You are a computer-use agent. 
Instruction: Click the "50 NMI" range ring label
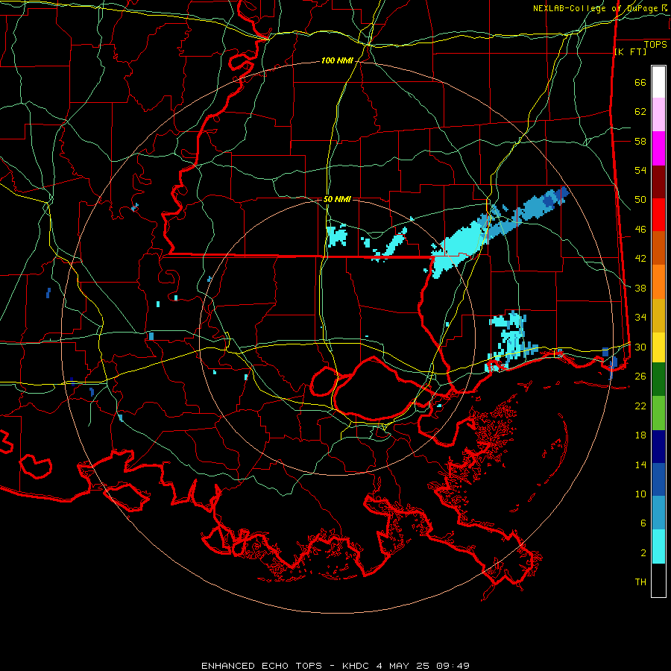click(337, 199)
